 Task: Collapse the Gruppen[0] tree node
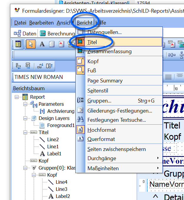[25, 168]
